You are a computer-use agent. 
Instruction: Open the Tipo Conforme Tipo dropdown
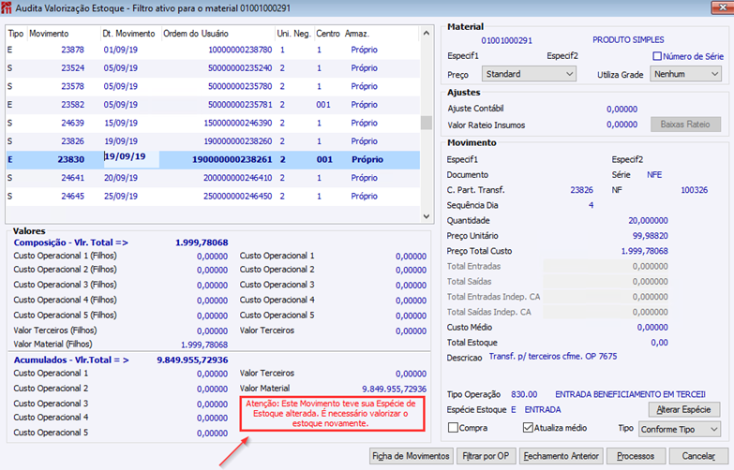[x=680, y=430]
